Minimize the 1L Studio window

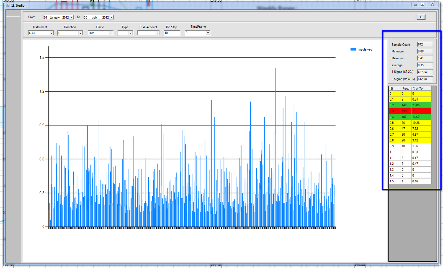(x=415, y=4)
